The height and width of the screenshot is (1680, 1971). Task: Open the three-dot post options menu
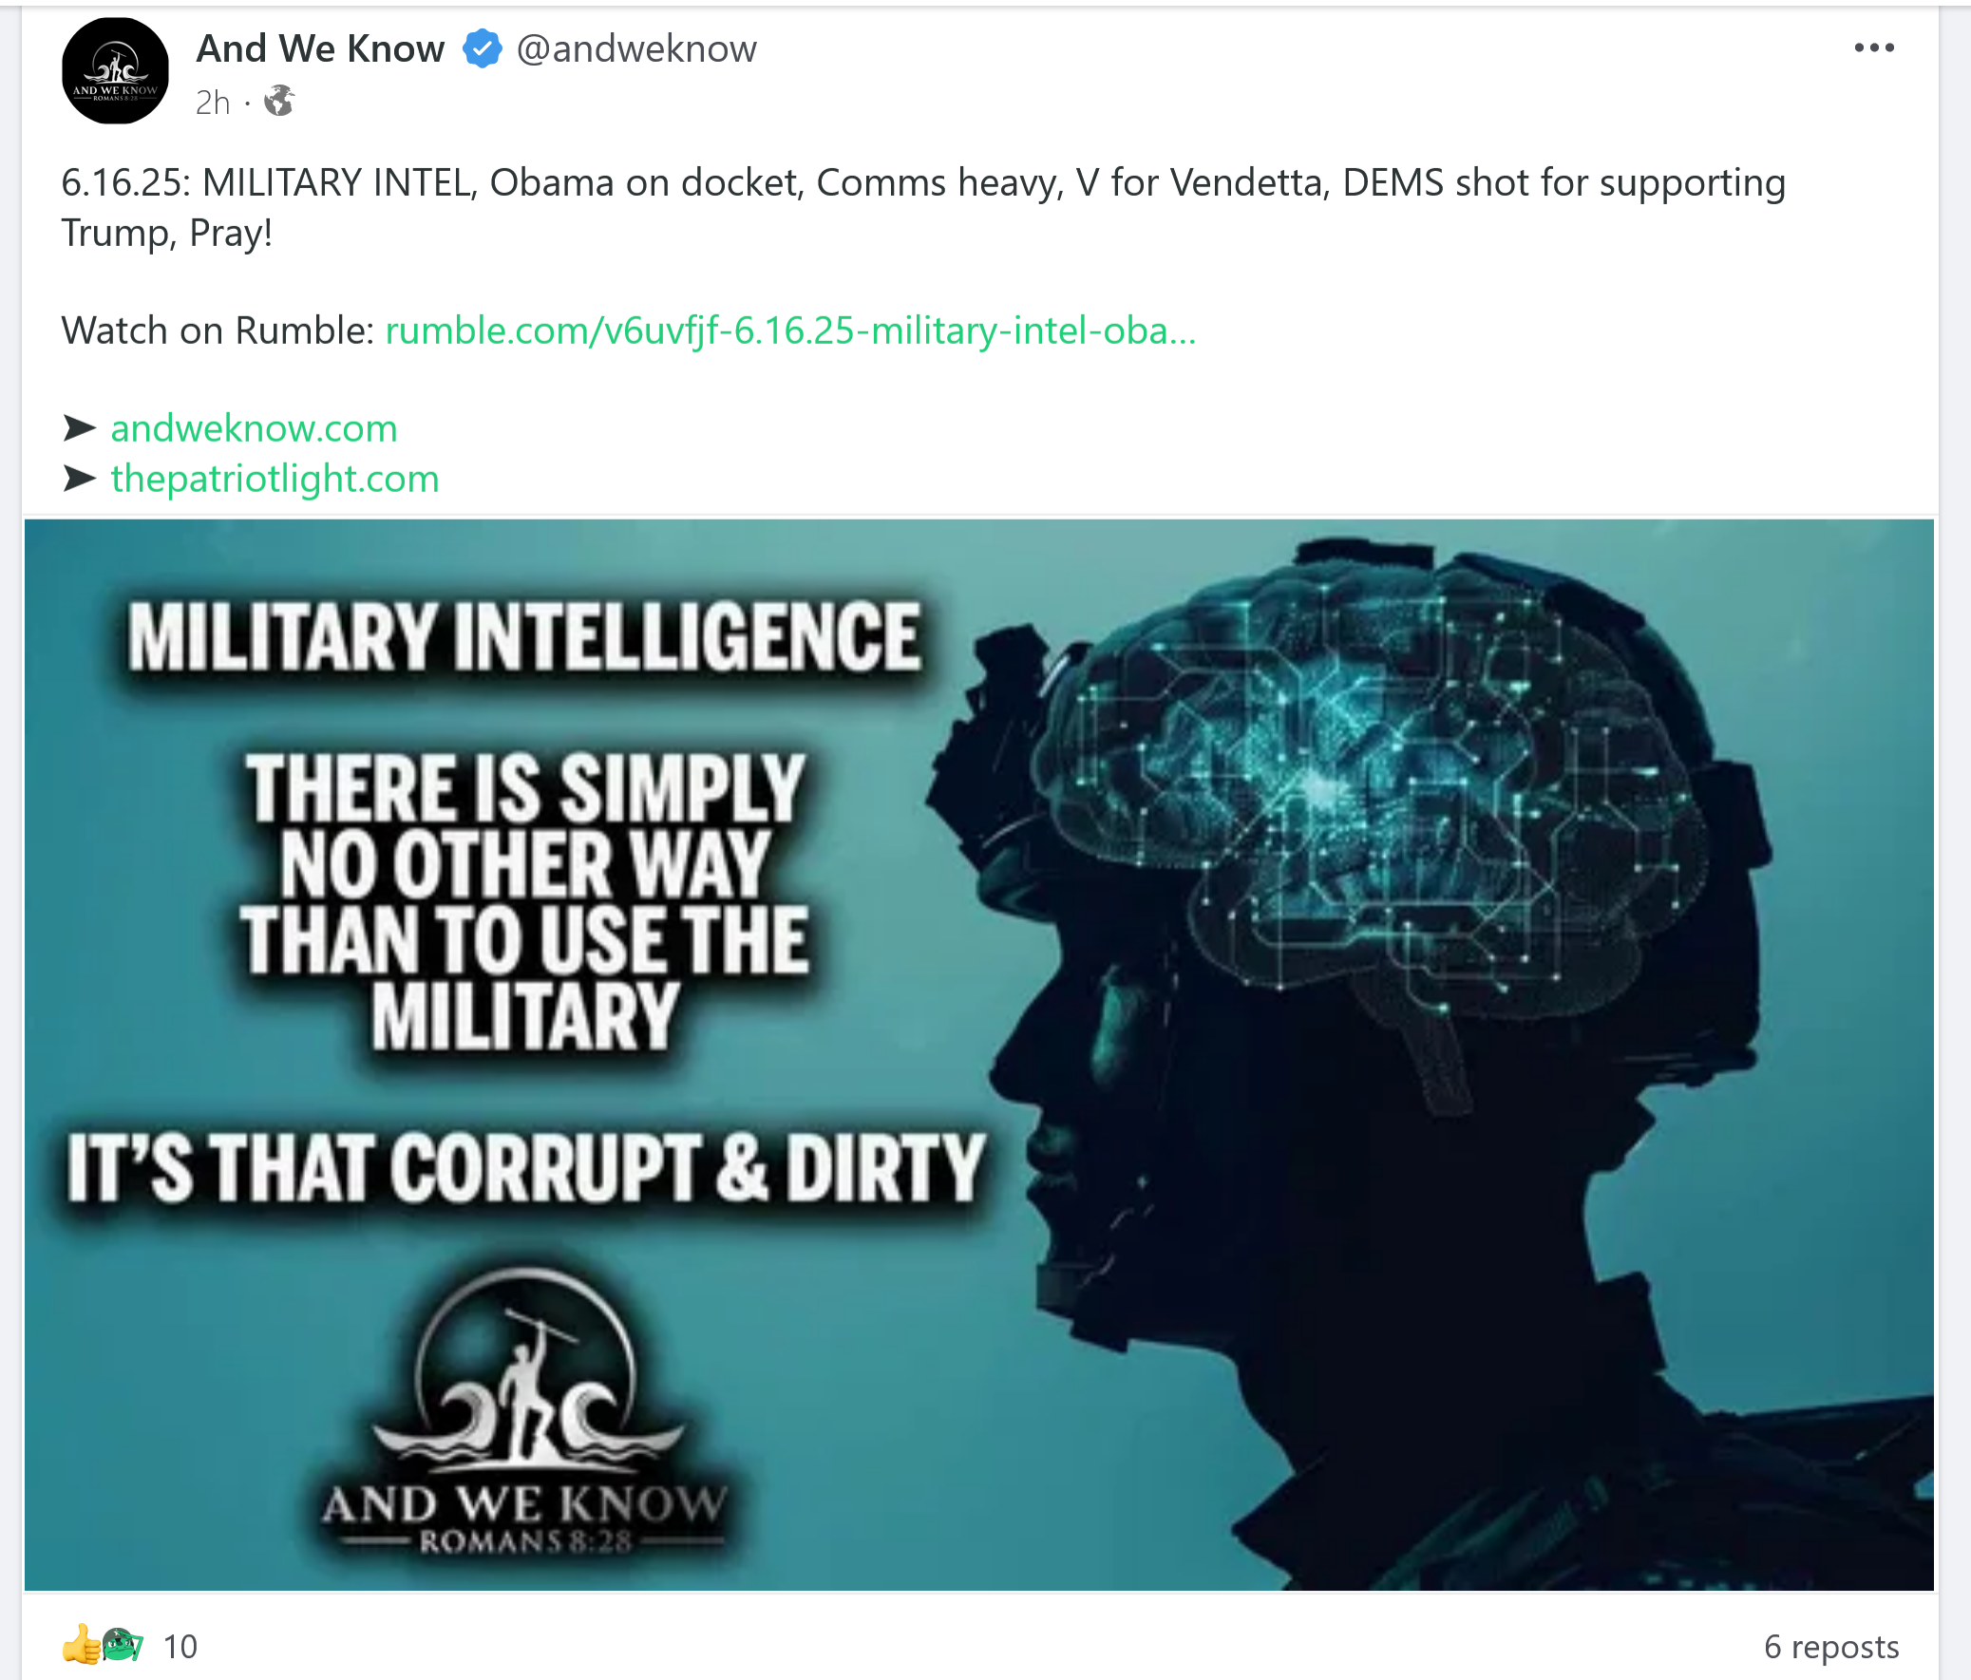pyautogui.click(x=1874, y=47)
